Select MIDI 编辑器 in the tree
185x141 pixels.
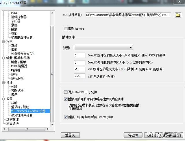19,66
